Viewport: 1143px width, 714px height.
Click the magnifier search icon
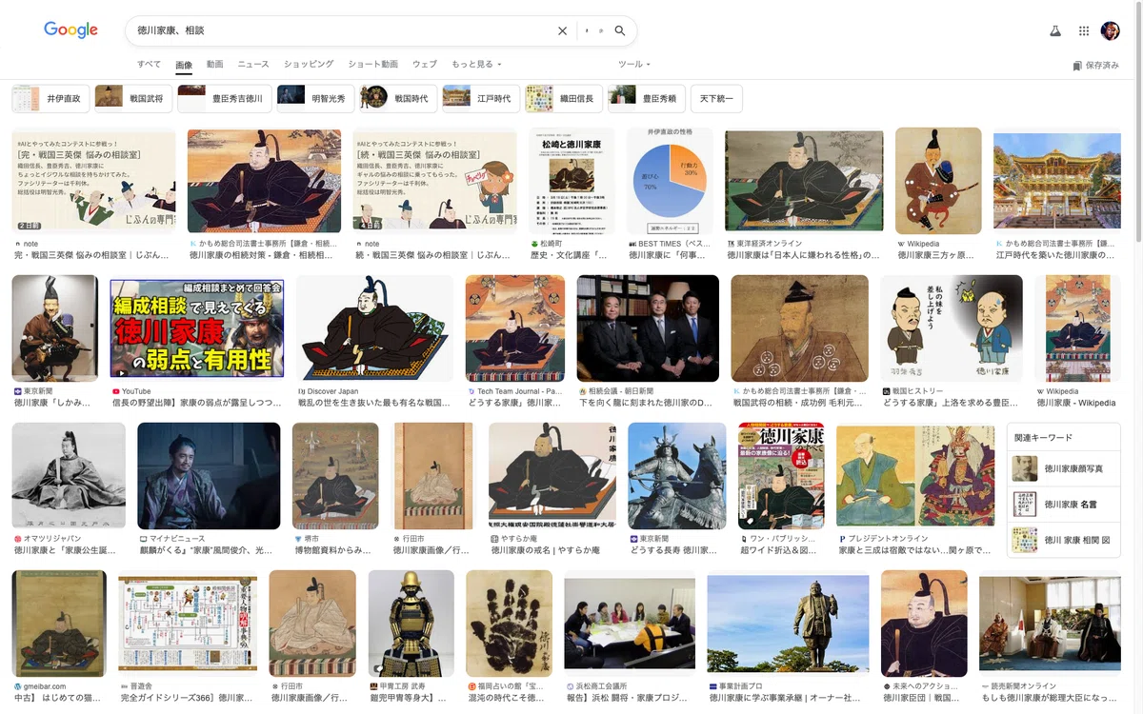pyautogui.click(x=620, y=31)
